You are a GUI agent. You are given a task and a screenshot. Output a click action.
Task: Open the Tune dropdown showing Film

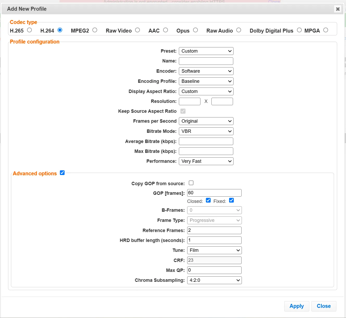tap(215, 250)
